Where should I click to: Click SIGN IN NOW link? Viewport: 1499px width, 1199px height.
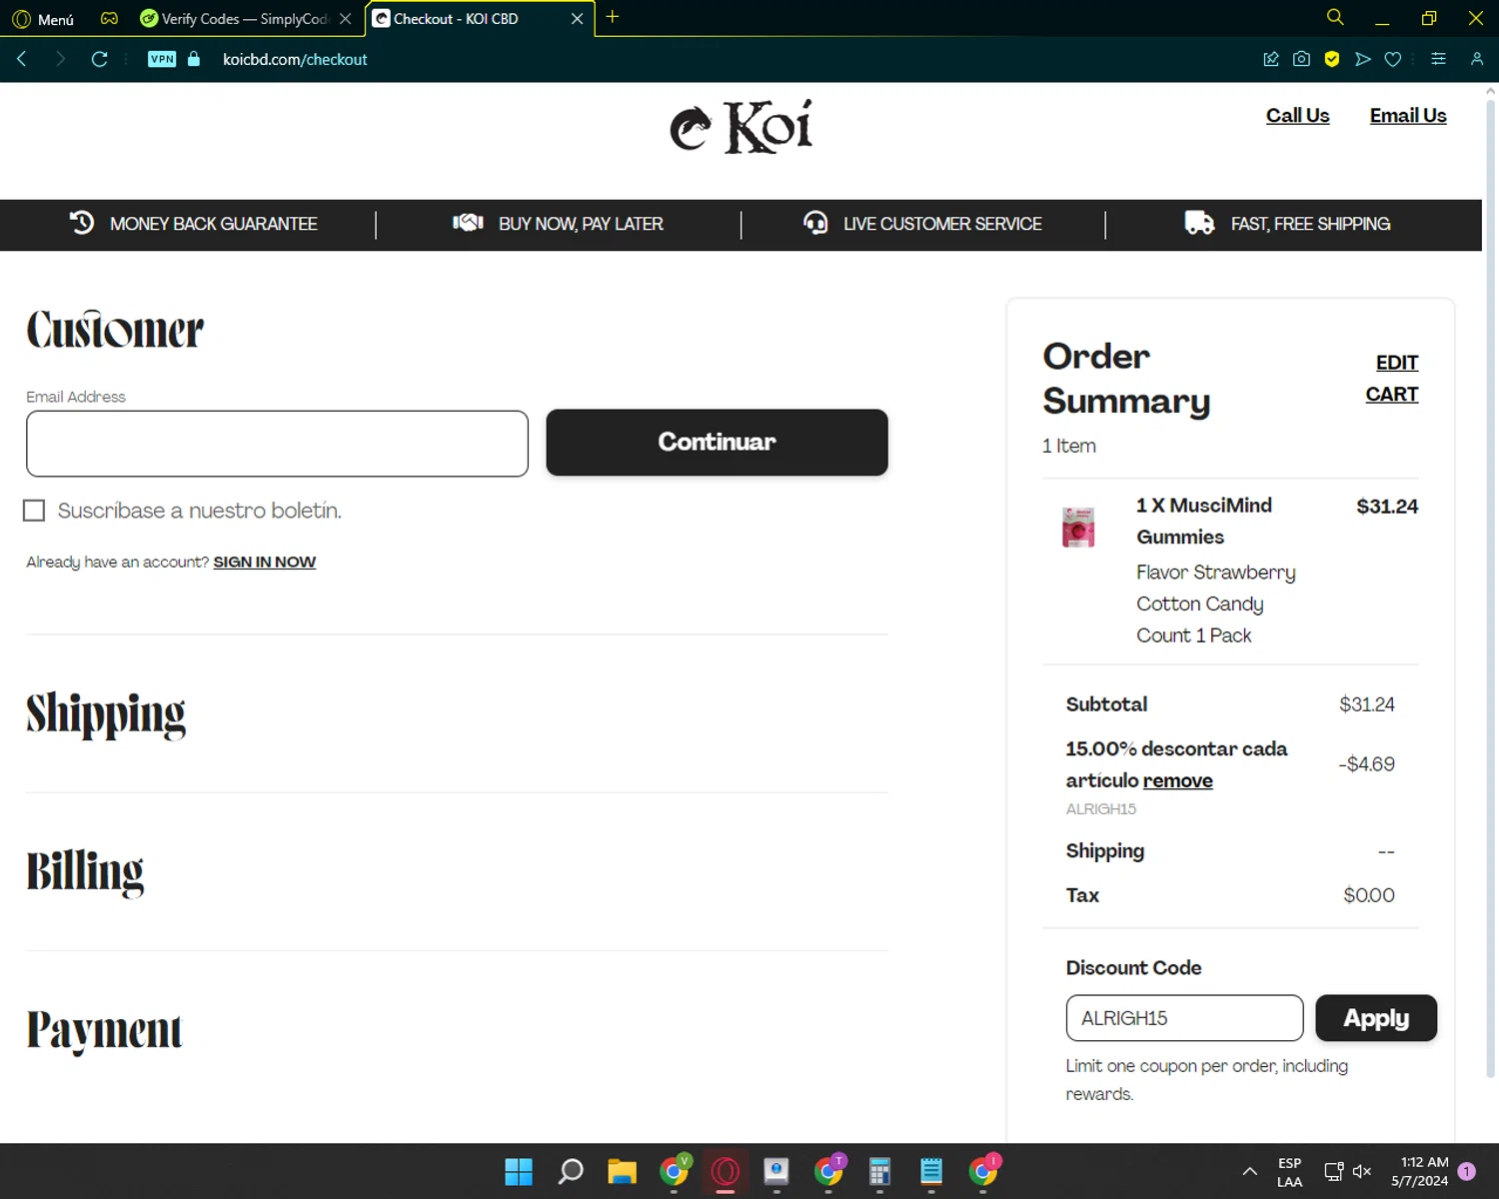pyautogui.click(x=264, y=563)
